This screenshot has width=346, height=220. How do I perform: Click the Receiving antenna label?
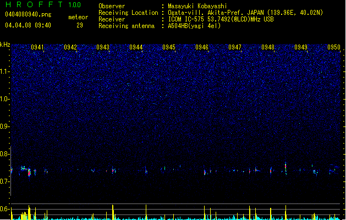[127, 26]
